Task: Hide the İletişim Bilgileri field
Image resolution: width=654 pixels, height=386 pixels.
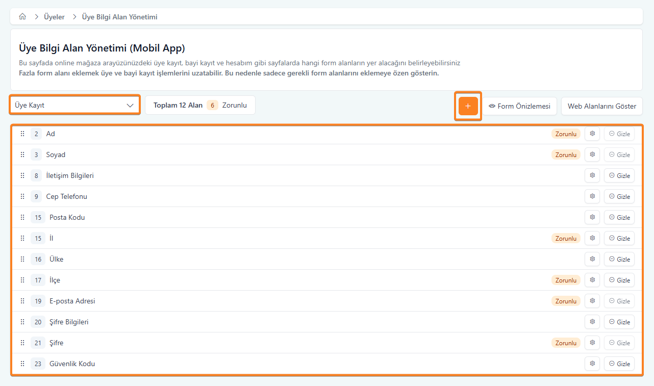Action: click(x=619, y=176)
